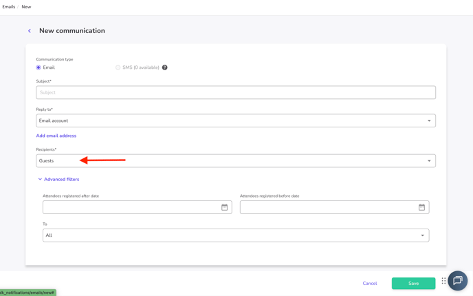Image resolution: width=473 pixels, height=296 pixels.
Task: Save the new communication
Action: click(x=413, y=284)
